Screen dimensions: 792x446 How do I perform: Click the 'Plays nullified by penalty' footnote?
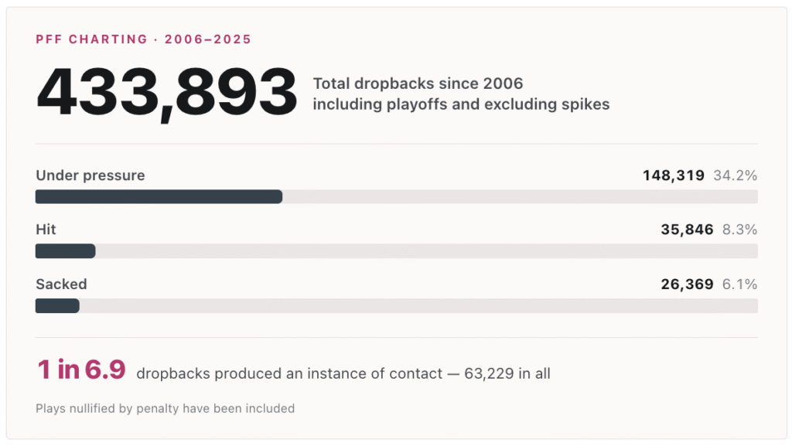(x=166, y=408)
